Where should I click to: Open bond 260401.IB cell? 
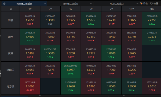pos(30,53)
